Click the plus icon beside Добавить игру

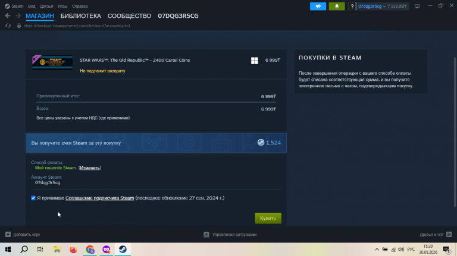pyautogui.click(x=8, y=235)
